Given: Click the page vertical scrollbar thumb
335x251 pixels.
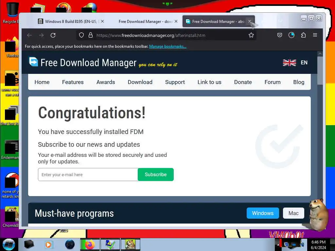Looking at the screenshot, I should tap(320, 71).
